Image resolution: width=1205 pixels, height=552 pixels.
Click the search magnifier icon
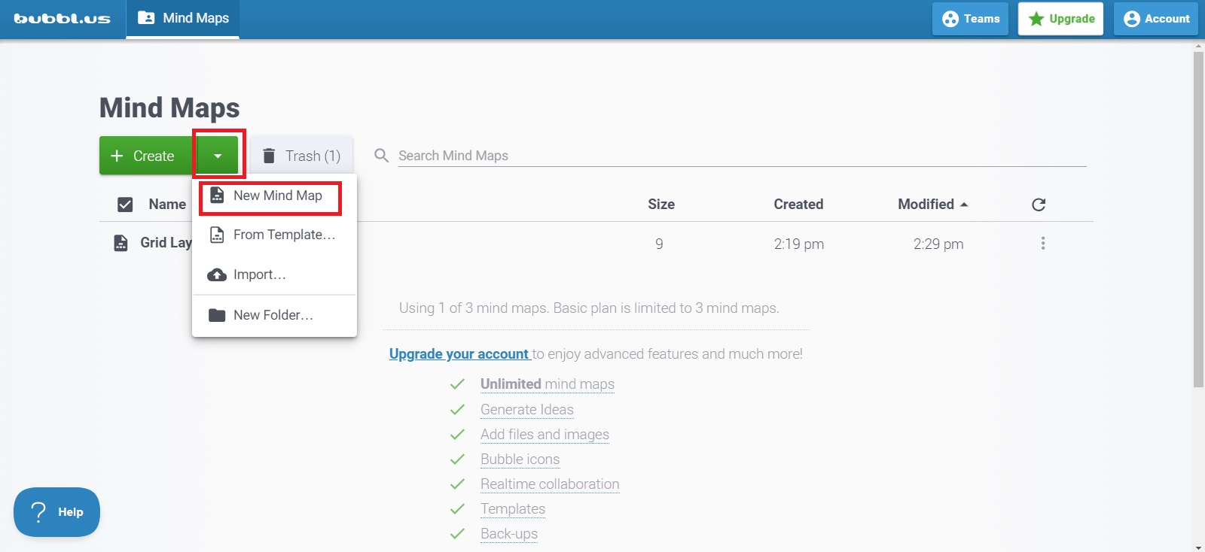coord(382,156)
